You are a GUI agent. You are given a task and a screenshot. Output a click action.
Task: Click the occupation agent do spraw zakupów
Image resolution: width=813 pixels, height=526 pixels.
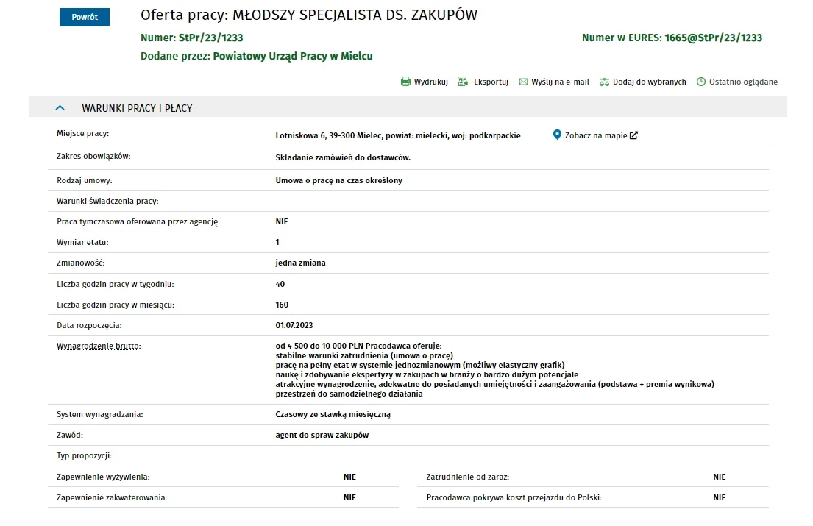[x=322, y=436]
